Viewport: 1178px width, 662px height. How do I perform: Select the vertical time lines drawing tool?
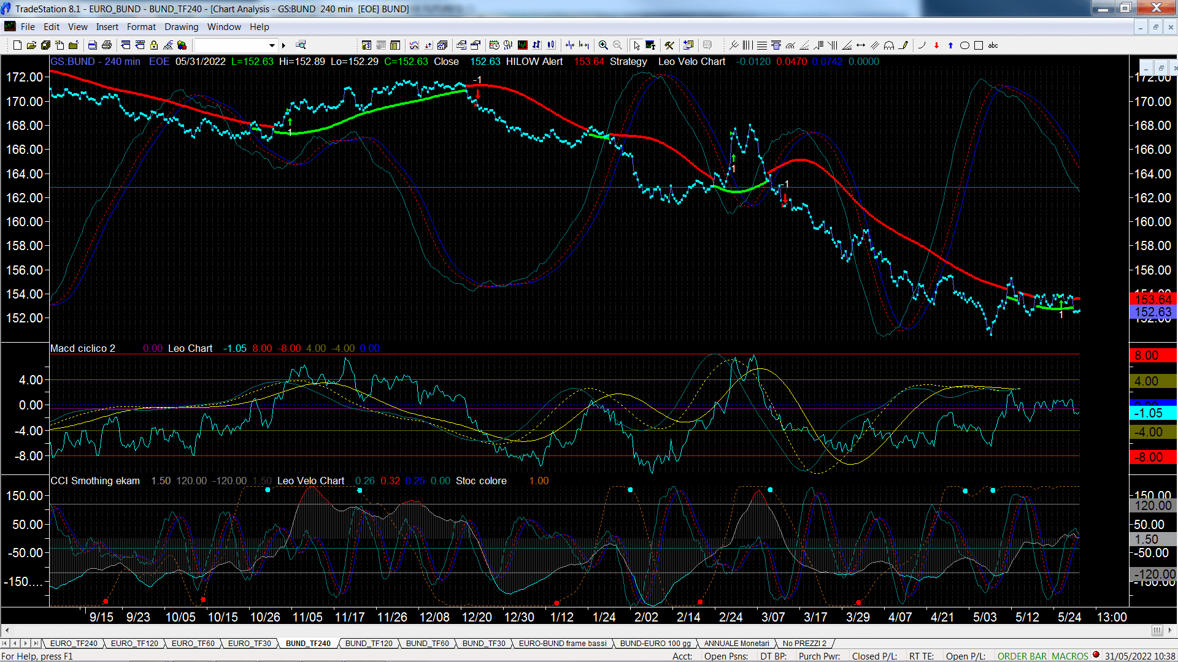point(747,45)
